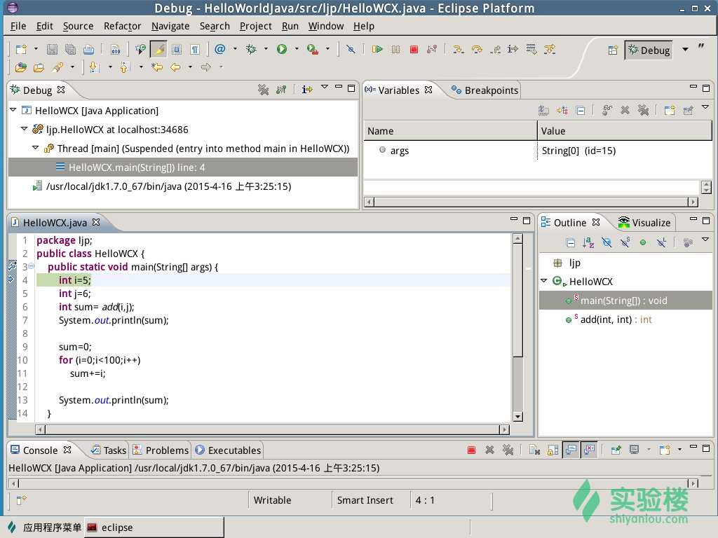Click the Print toolbar icon

pos(88,50)
